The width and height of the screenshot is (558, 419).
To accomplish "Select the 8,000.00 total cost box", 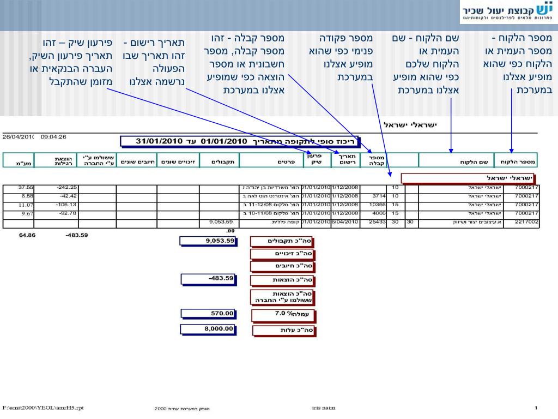I will point(209,329).
